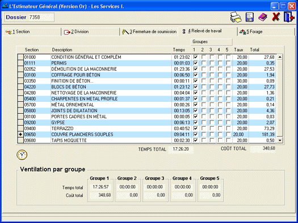
Task: Click scroll down arrow of the table
Action: (280, 140)
